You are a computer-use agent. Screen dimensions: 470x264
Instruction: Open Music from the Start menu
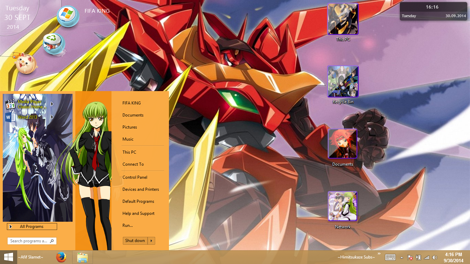coord(128,139)
